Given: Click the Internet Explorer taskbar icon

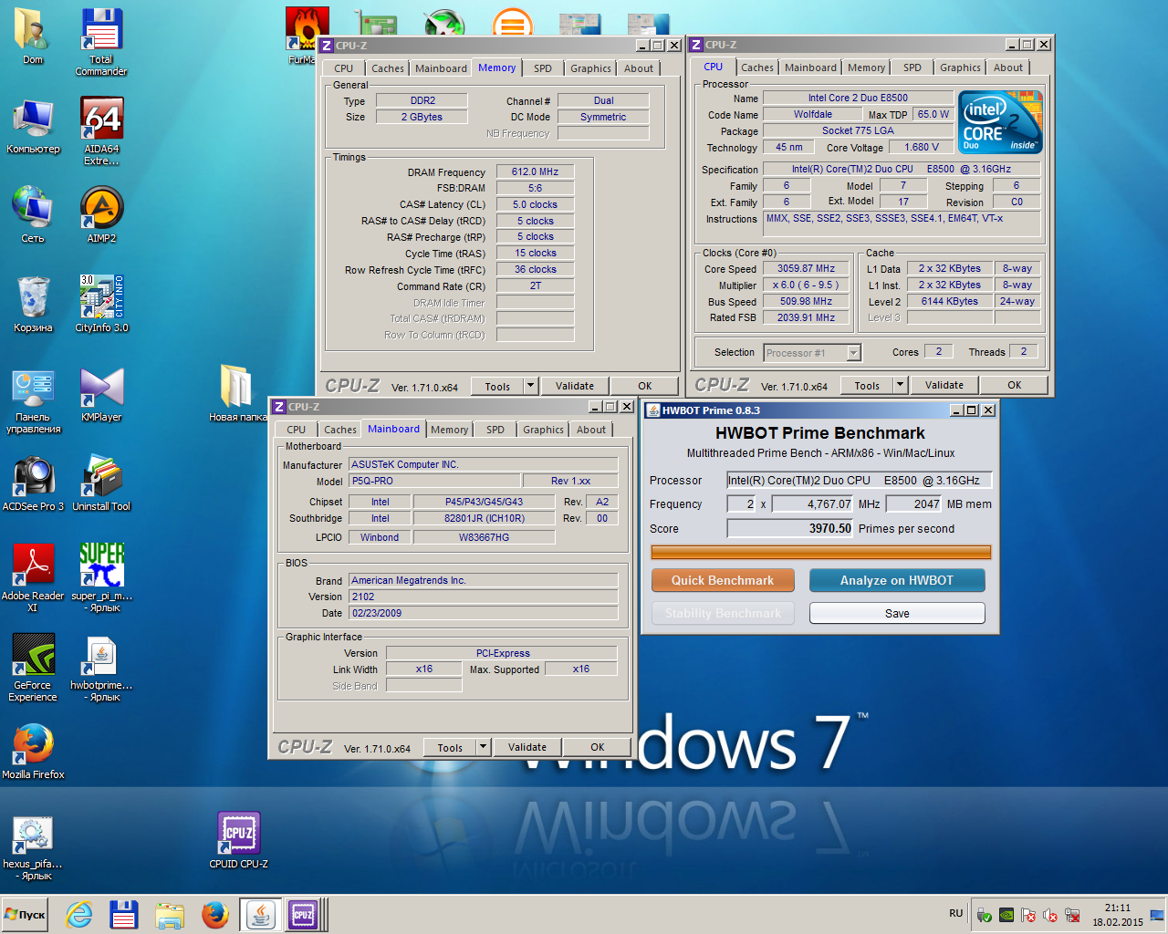Looking at the screenshot, I should click(79, 914).
